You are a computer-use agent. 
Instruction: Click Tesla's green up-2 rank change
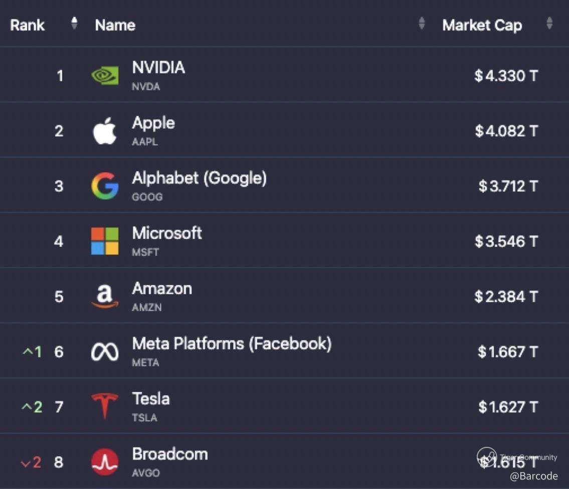32,407
